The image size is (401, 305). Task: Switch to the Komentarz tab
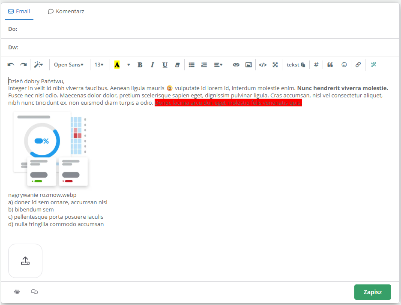pos(66,12)
